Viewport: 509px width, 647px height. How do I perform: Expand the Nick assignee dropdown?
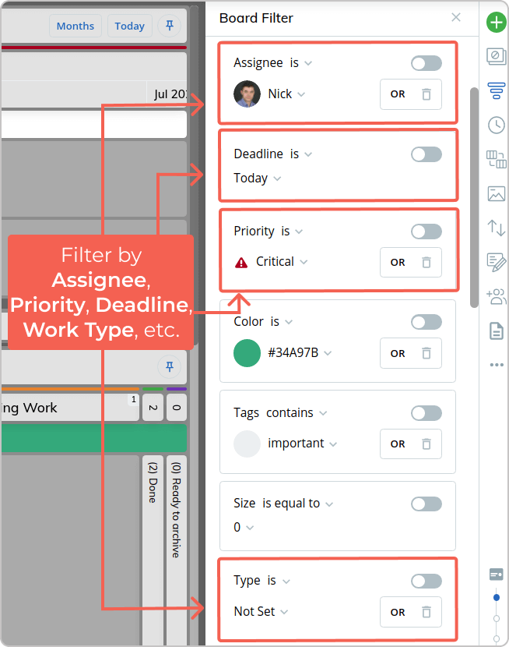(x=286, y=94)
